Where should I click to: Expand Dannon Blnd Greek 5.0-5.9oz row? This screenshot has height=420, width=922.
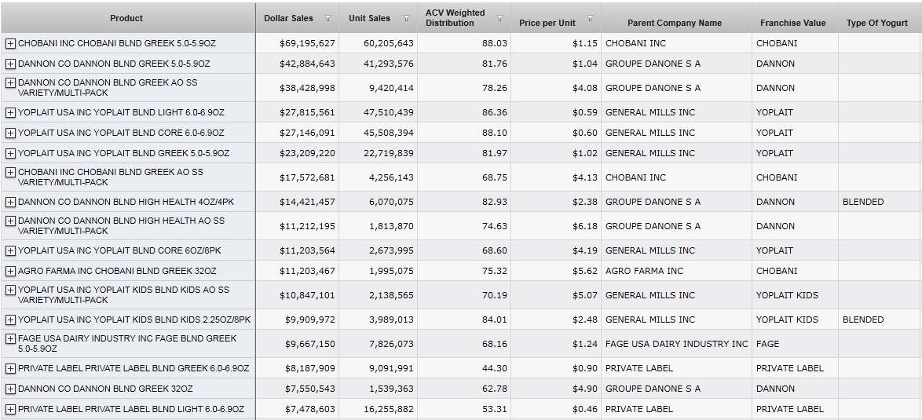[x=10, y=64]
